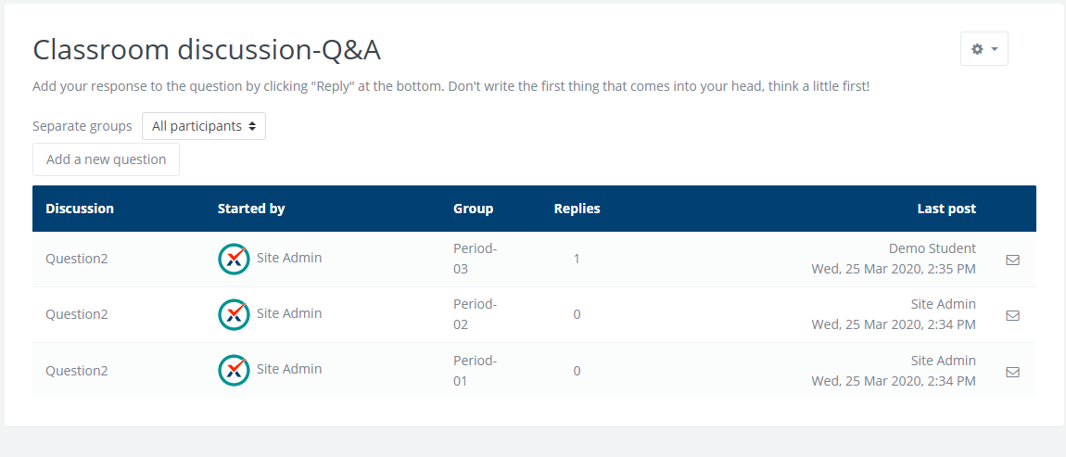The image size is (1066, 457).
Task: Open the All participants groups dropdown
Action: click(x=204, y=126)
